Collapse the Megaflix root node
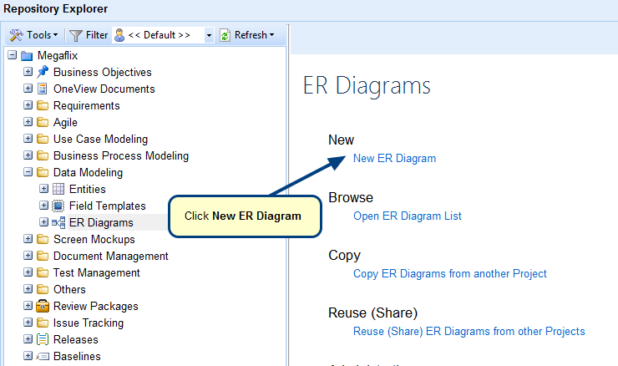The image size is (618, 366). (x=12, y=56)
